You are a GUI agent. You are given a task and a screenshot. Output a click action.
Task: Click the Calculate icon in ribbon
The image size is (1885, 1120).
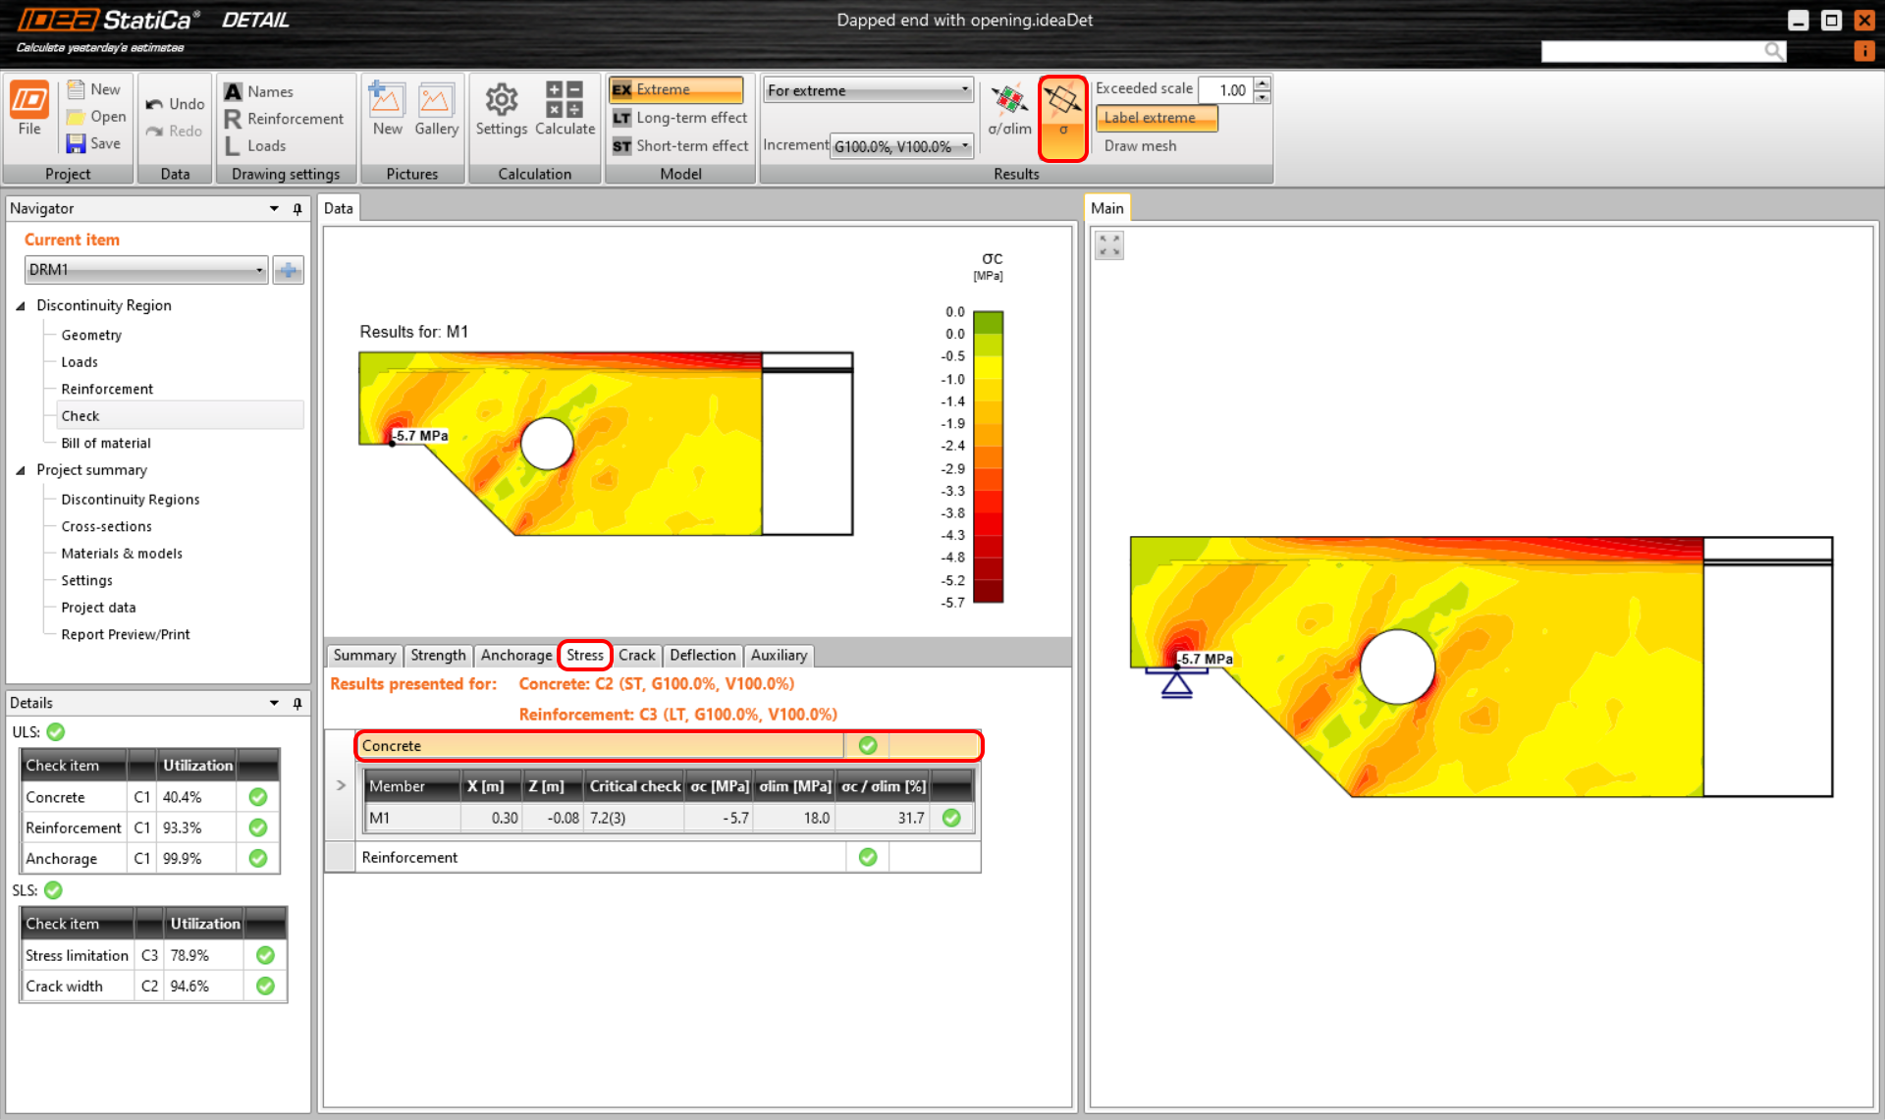tap(564, 108)
